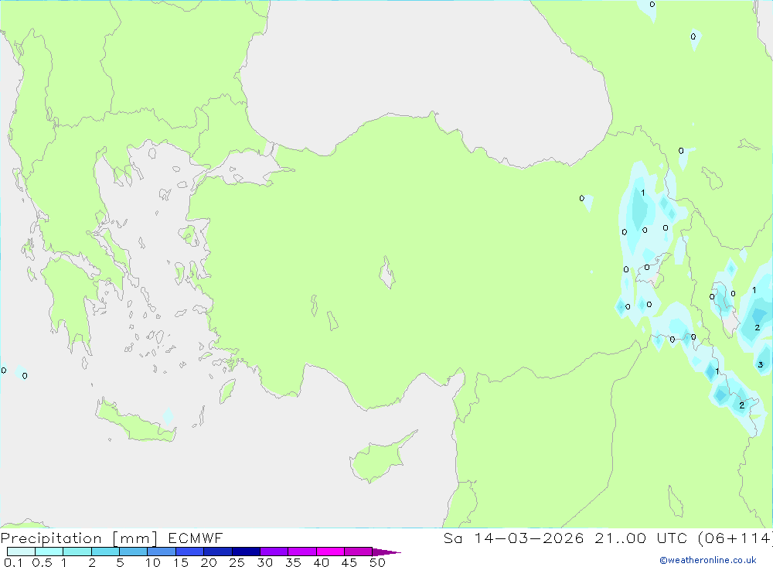Click the legend value '25'
This screenshot has width=773, height=567.
(237, 562)
